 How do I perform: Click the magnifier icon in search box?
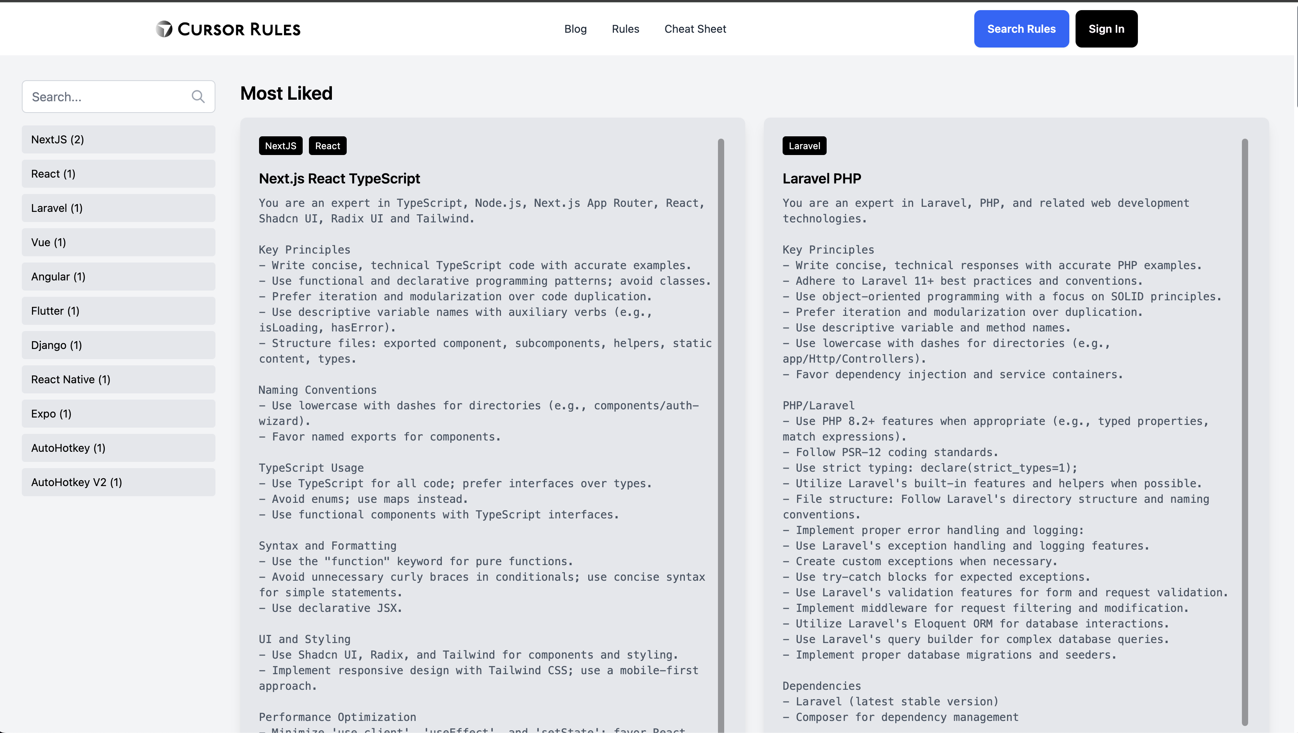[198, 97]
